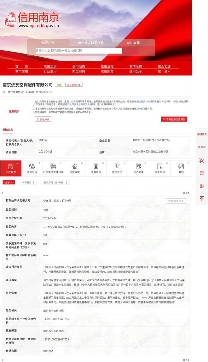
Task: Click the website URL www.njcredit.gov.cn
Action: click(39, 26)
